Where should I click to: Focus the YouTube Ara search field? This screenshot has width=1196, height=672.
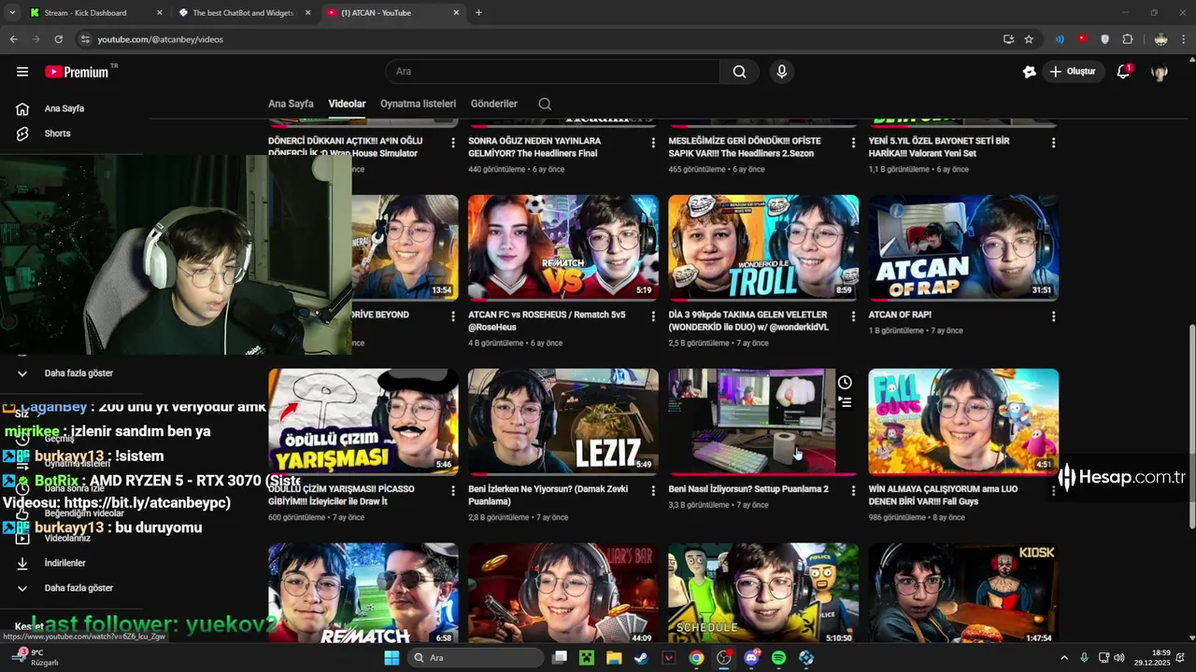pyautogui.click(x=552, y=72)
